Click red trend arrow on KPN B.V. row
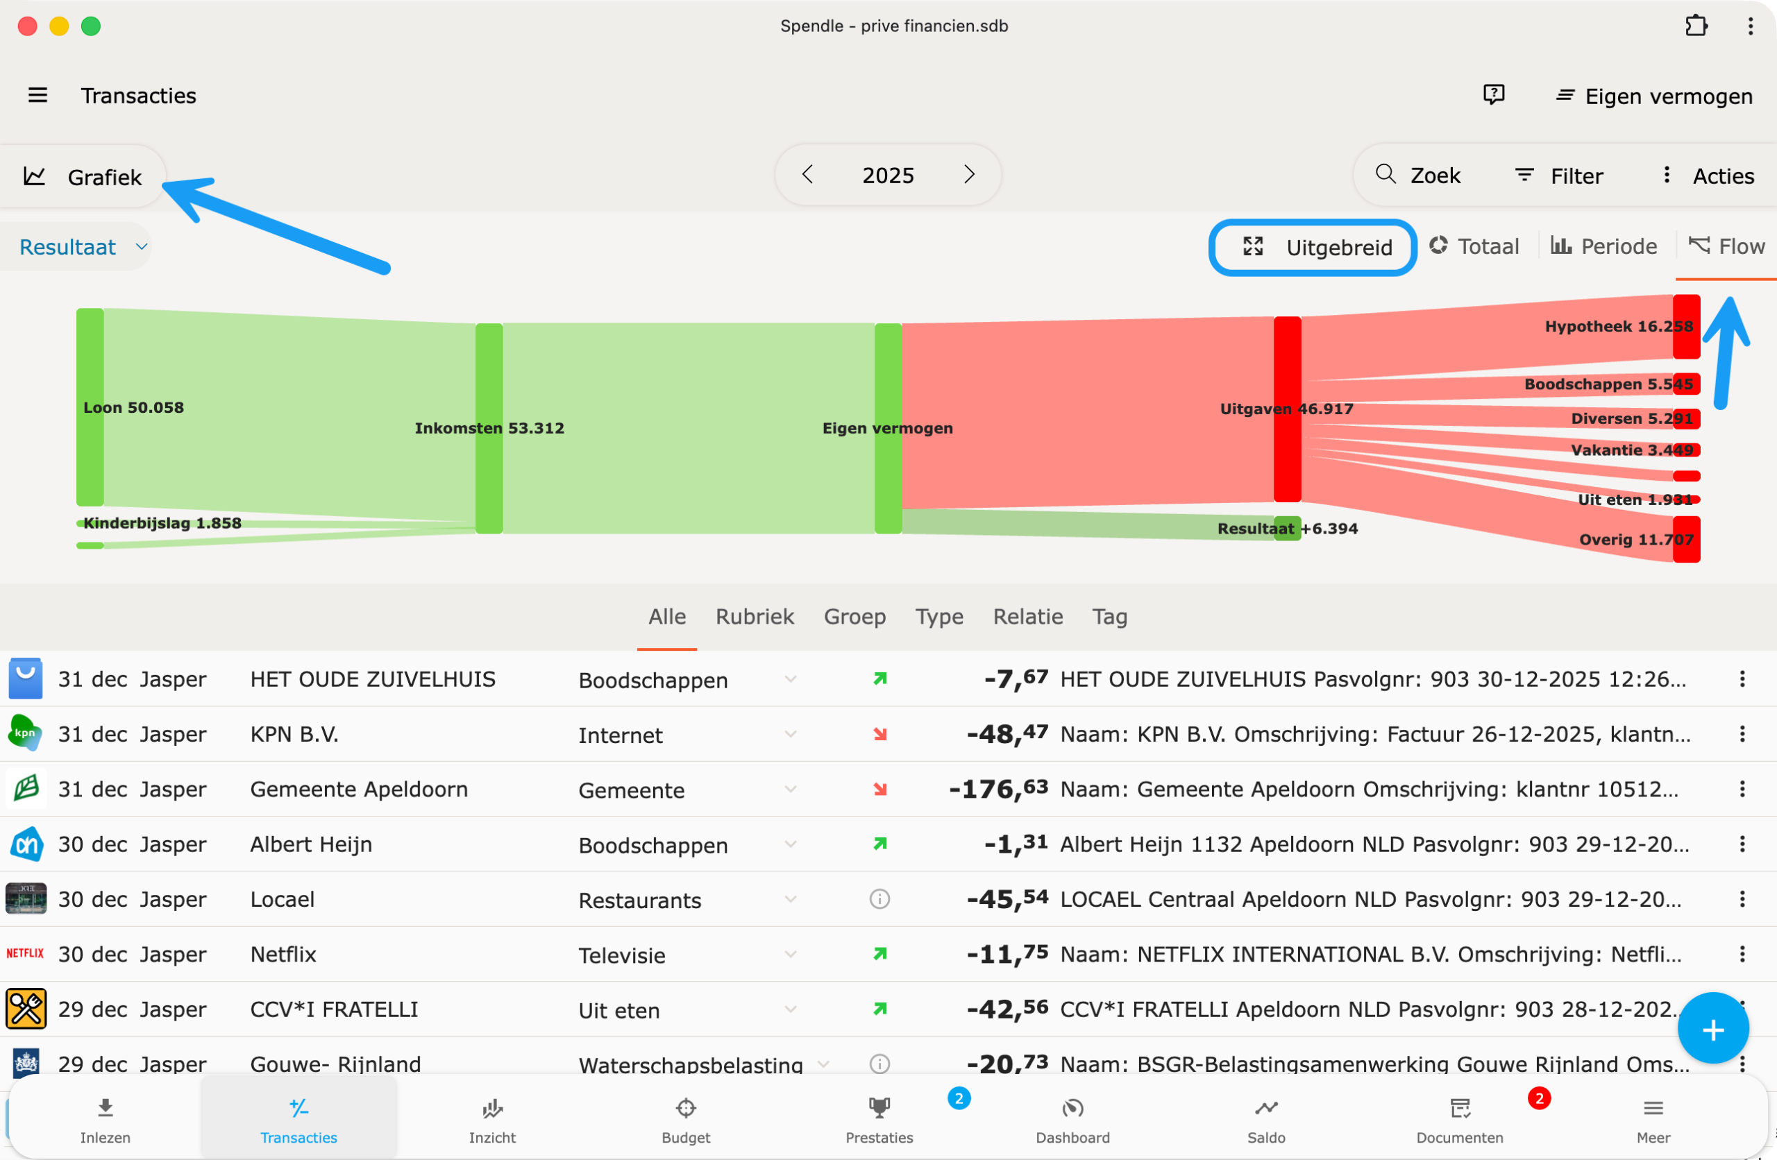This screenshot has height=1160, width=1777. pos(879,735)
